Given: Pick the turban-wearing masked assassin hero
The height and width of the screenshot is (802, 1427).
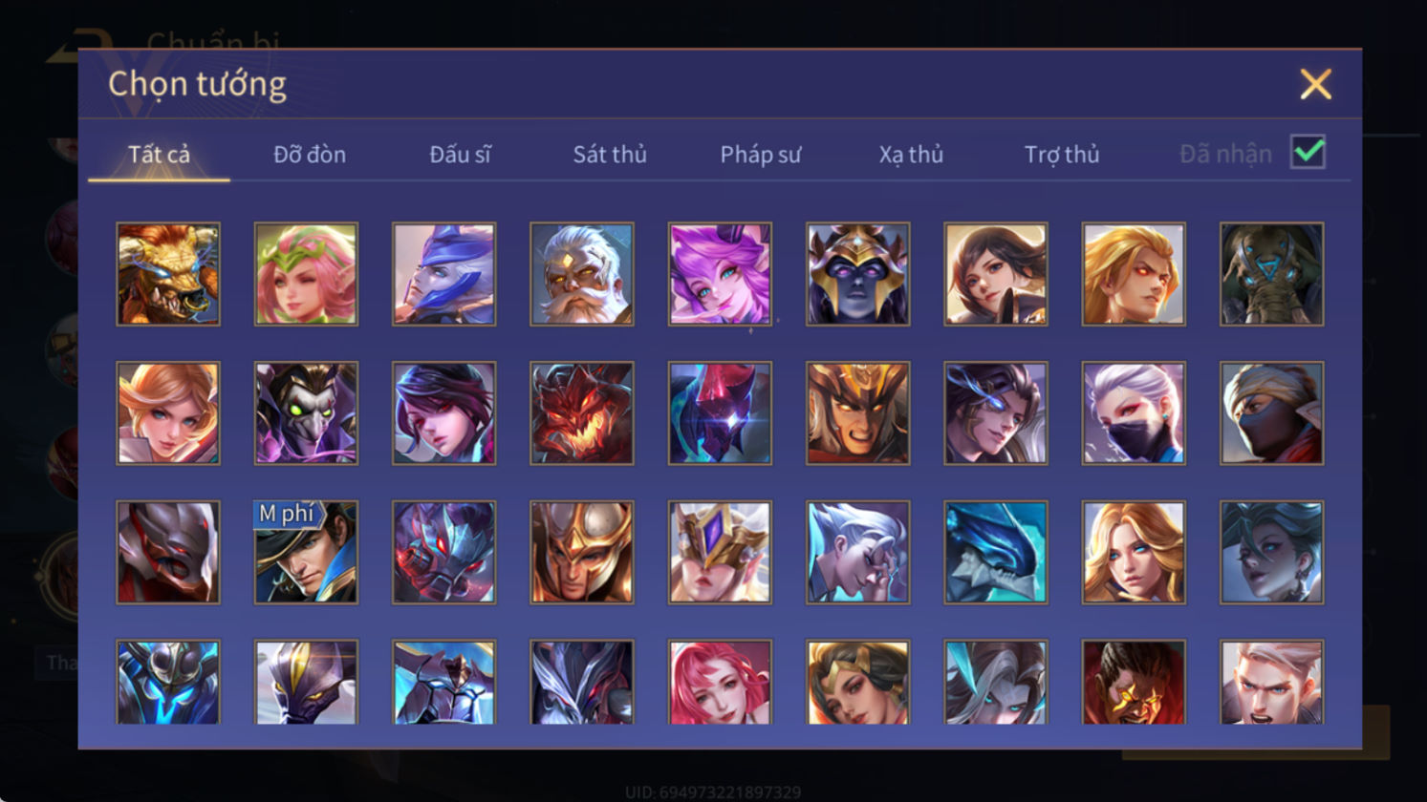Looking at the screenshot, I should pos(1272,413).
